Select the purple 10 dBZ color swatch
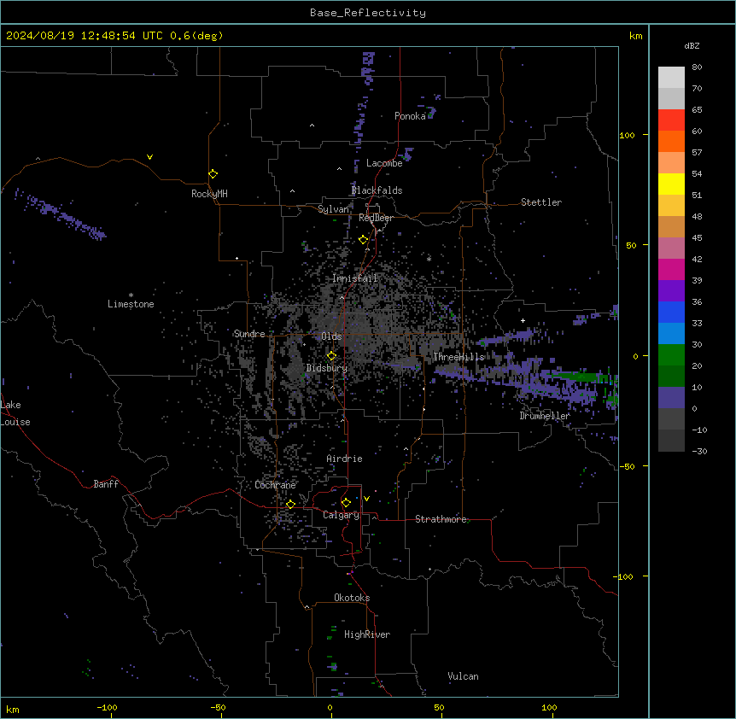The height and width of the screenshot is (719, 736). [671, 398]
